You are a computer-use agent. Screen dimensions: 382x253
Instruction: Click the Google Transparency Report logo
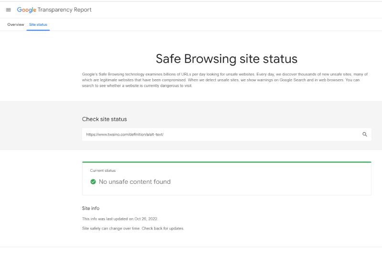[x=54, y=10]
